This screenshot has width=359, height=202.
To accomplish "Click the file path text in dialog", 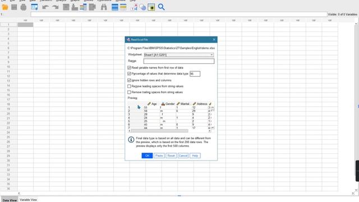I will tap(171, 48).
